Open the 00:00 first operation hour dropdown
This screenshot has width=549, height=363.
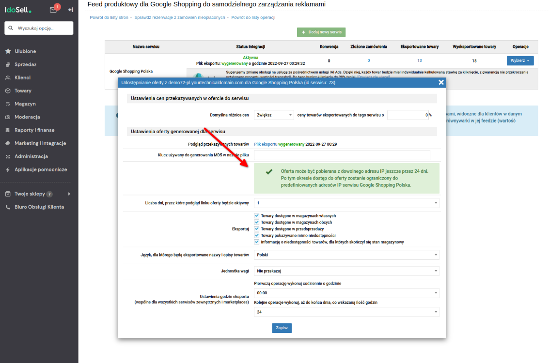point(346,293)
